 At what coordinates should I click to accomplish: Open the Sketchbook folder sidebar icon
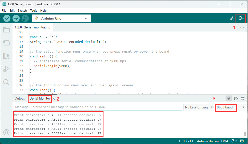coord(6,30)
